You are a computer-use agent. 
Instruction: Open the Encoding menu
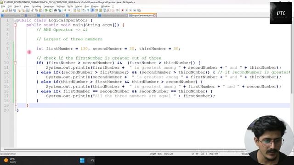36,6
